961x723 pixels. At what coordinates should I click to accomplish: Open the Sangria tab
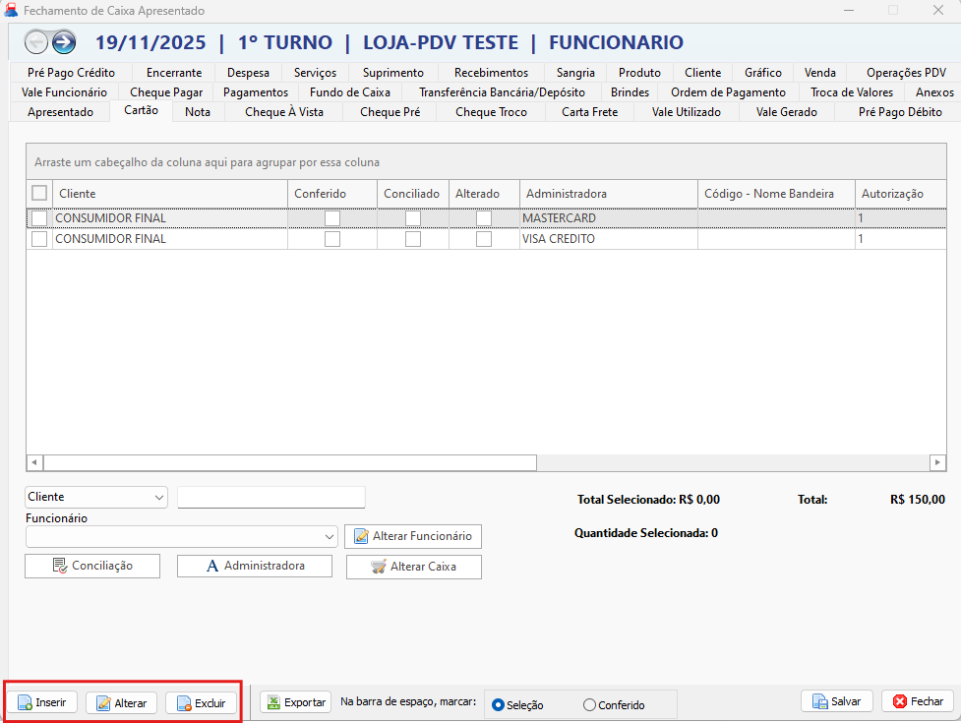575,73
